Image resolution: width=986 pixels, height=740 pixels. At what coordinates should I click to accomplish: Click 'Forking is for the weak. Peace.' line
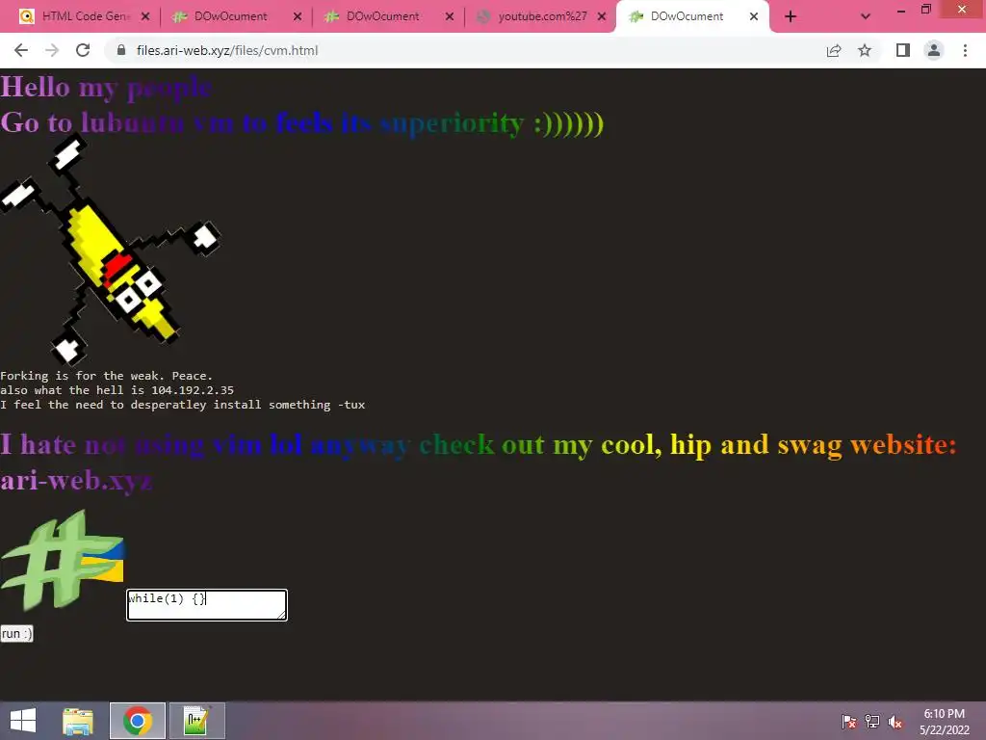pos(106,376)
